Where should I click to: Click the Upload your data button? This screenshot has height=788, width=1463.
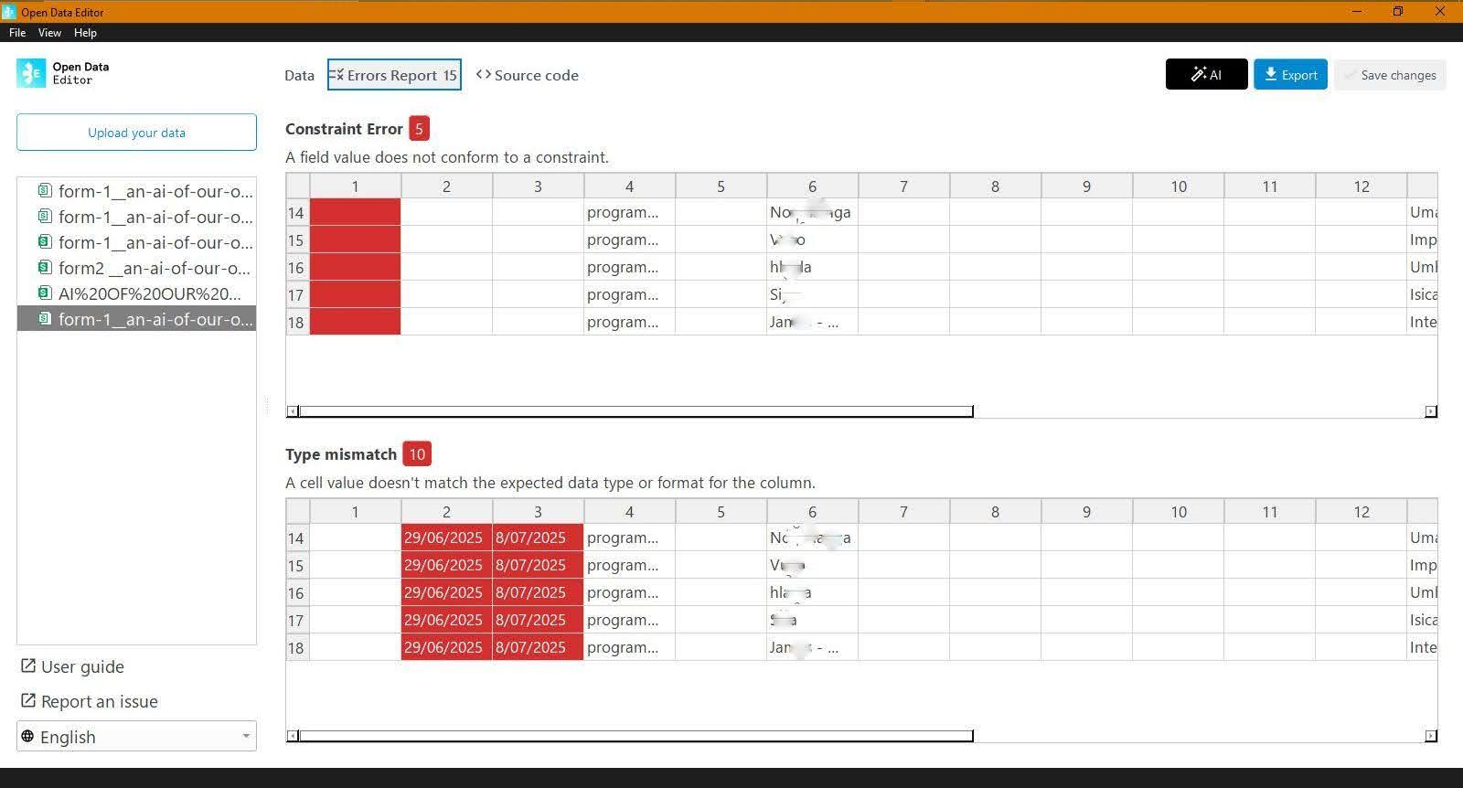[x=136, y=133]
